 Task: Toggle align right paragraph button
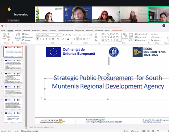point(81,39)
